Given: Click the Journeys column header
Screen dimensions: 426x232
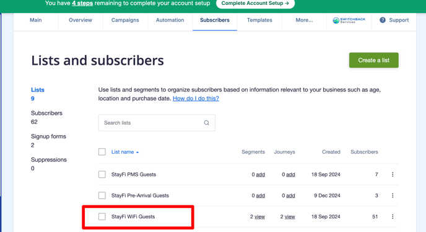Looking at the screenshot, I should tap(284, 152).
